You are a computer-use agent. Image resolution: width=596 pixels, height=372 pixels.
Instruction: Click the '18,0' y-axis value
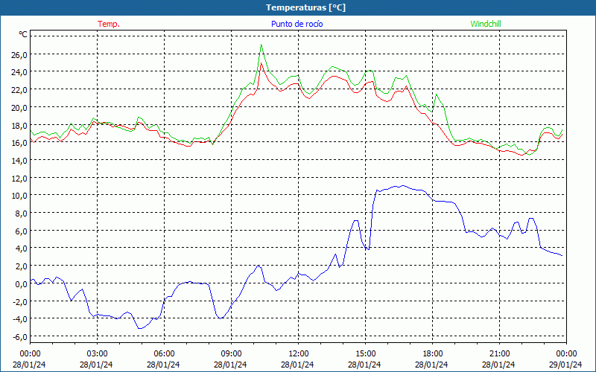pos(19,125)
